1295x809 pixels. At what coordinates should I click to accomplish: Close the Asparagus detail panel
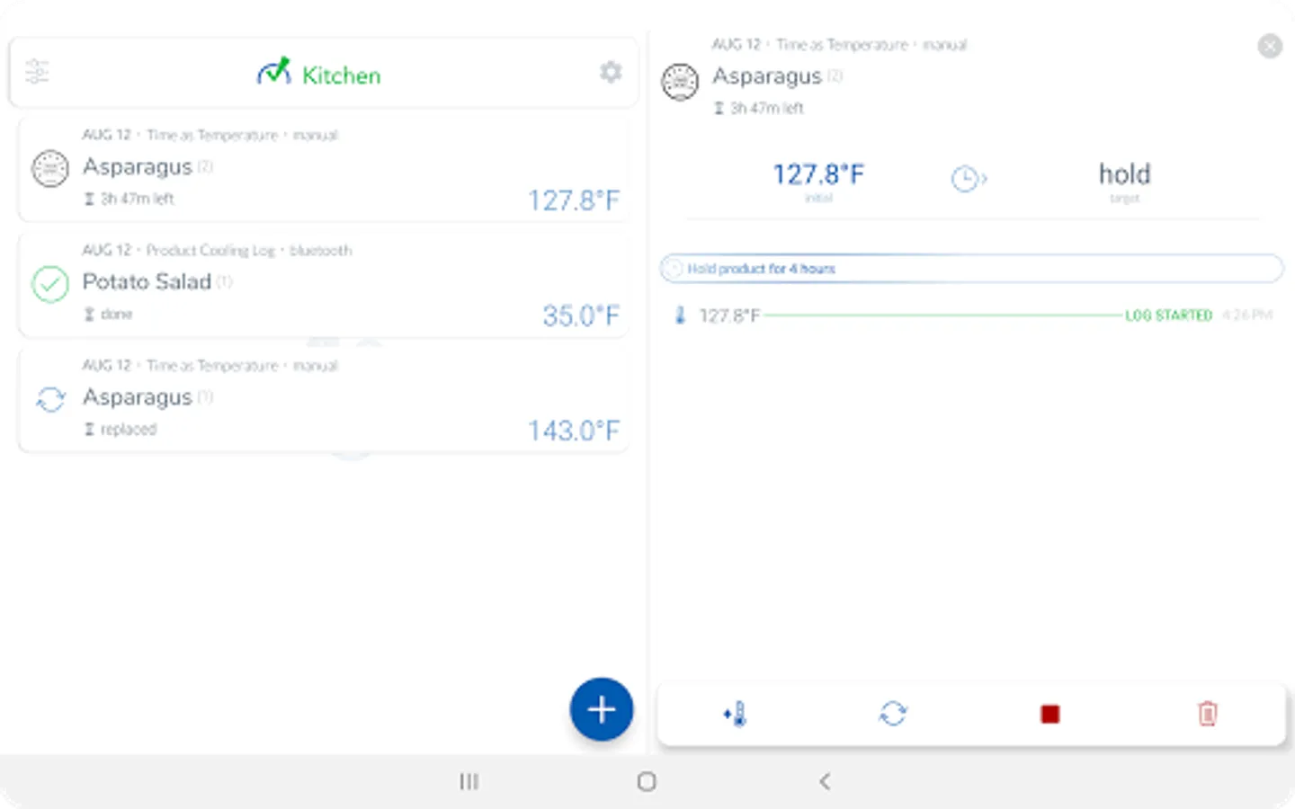[x=1270, y=46]
